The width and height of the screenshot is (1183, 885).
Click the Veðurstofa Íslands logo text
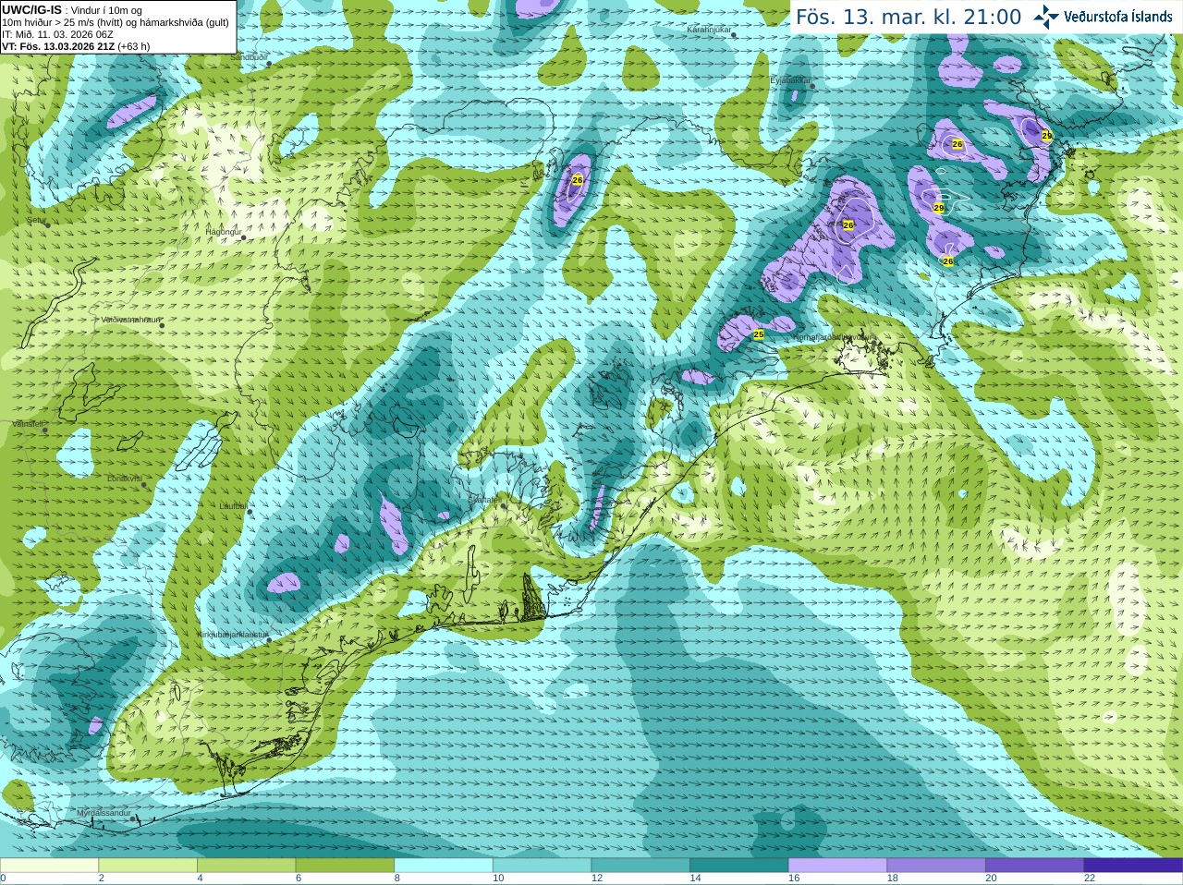pyautogui.click(x=1118, y=17)
